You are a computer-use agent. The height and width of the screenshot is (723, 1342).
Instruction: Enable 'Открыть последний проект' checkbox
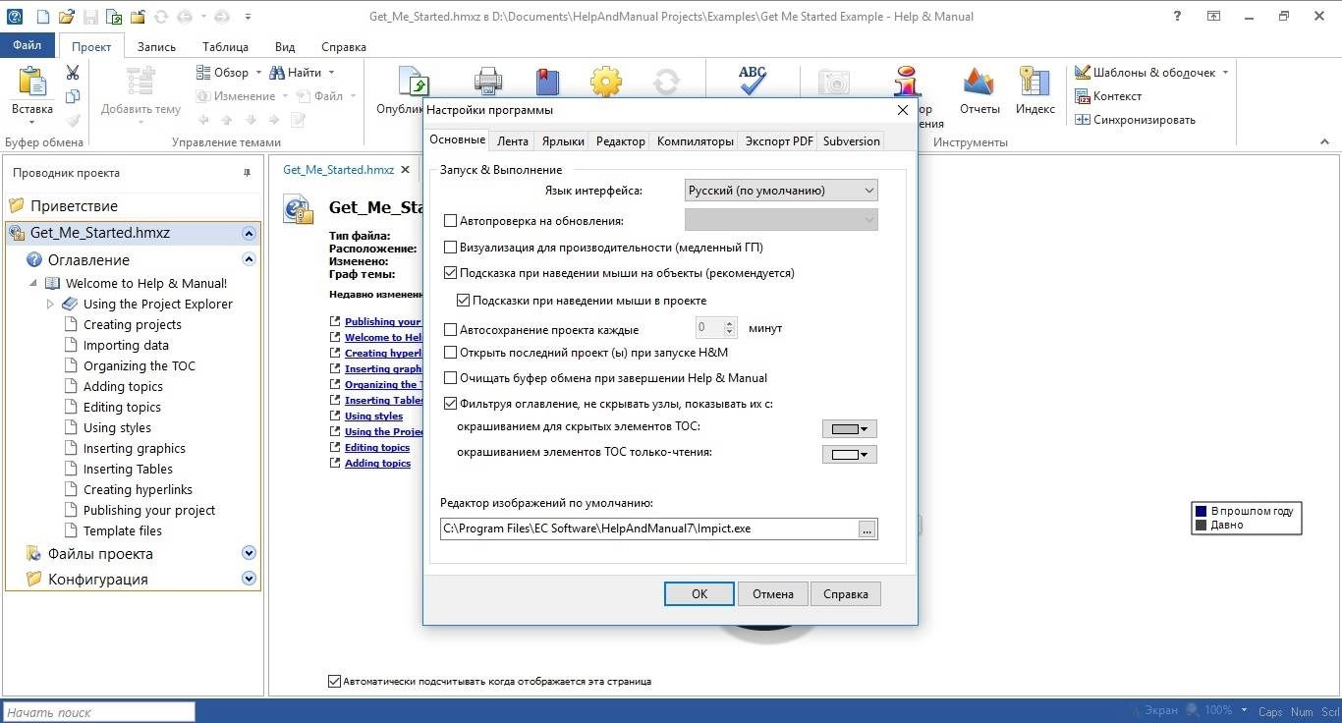[x=451, y=352]
